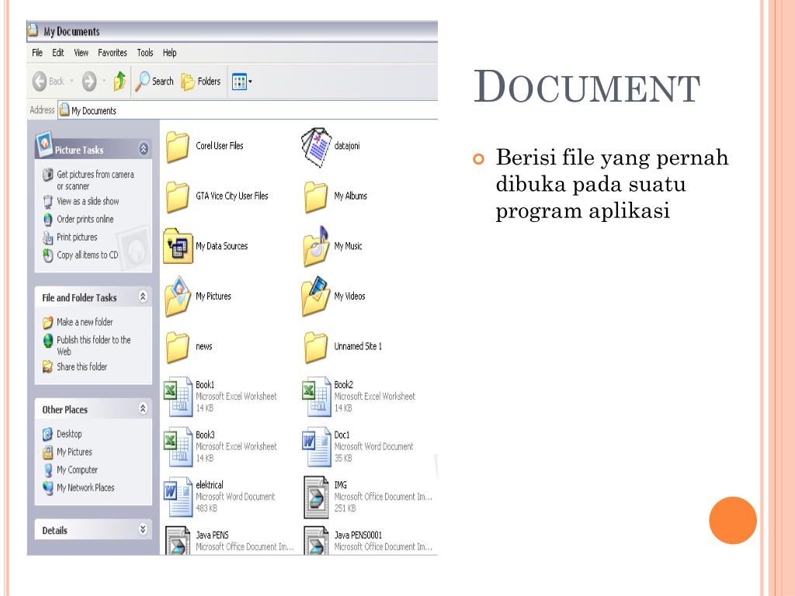Click the Back navigation arrow
This screenshot has height=596, width=795.
pyautogui.click(x=40, y=81)
